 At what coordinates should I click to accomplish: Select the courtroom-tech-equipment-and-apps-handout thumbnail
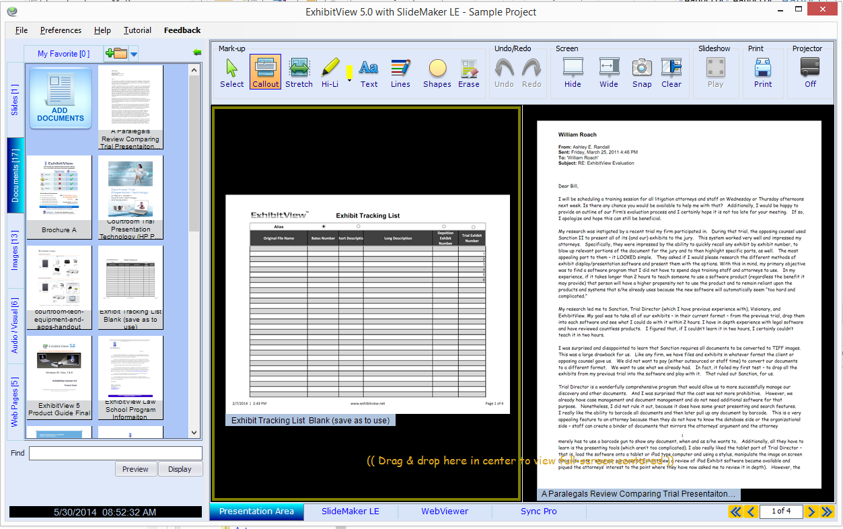pyautogui.click(x=59, y=287)
